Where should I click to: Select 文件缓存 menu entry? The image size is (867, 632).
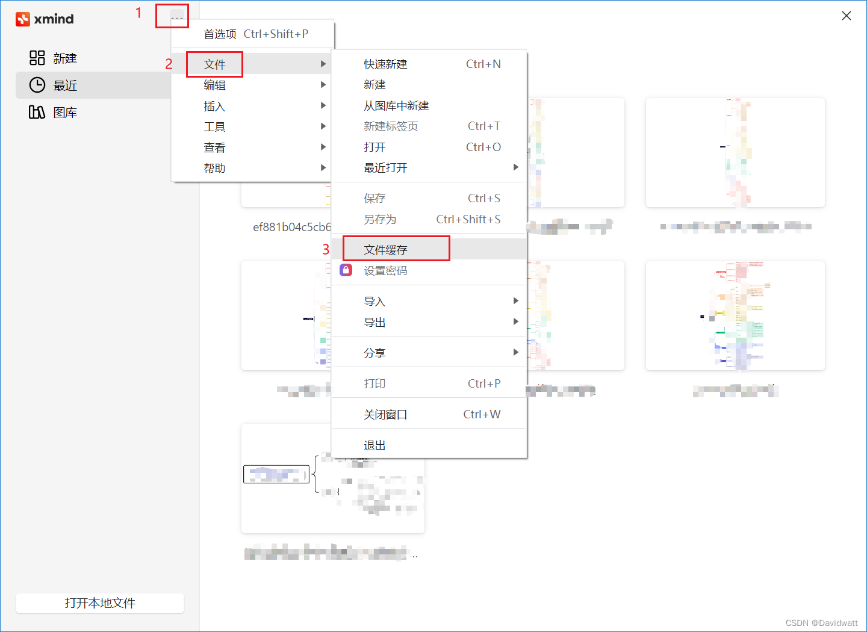pyautogui.click(x=429, y=249)
